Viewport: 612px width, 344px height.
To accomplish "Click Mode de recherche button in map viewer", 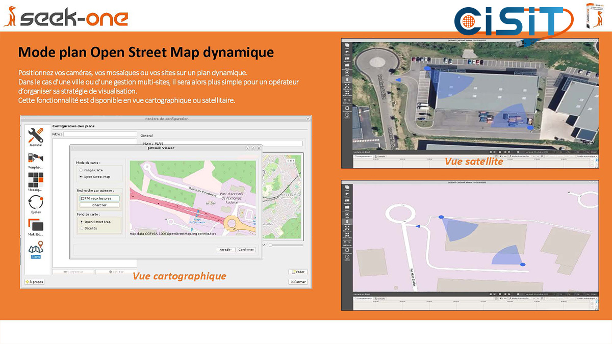I will pos(519,298).
